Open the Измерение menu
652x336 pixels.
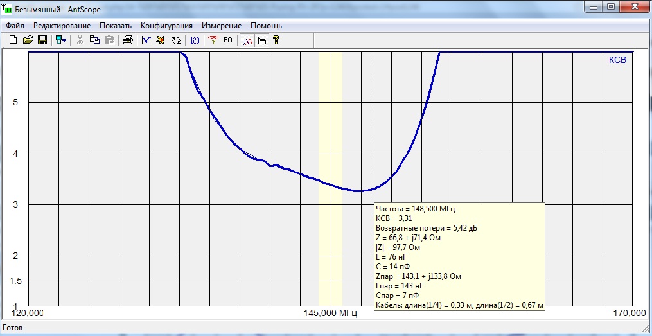222,26
